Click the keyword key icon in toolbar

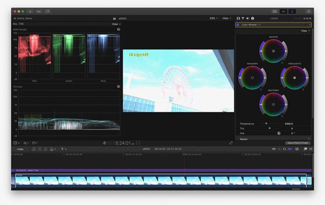click(39, 11)
